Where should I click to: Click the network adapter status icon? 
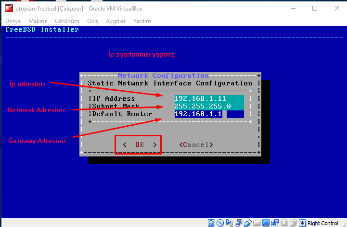pyautogui.click(x=239, y=223)
